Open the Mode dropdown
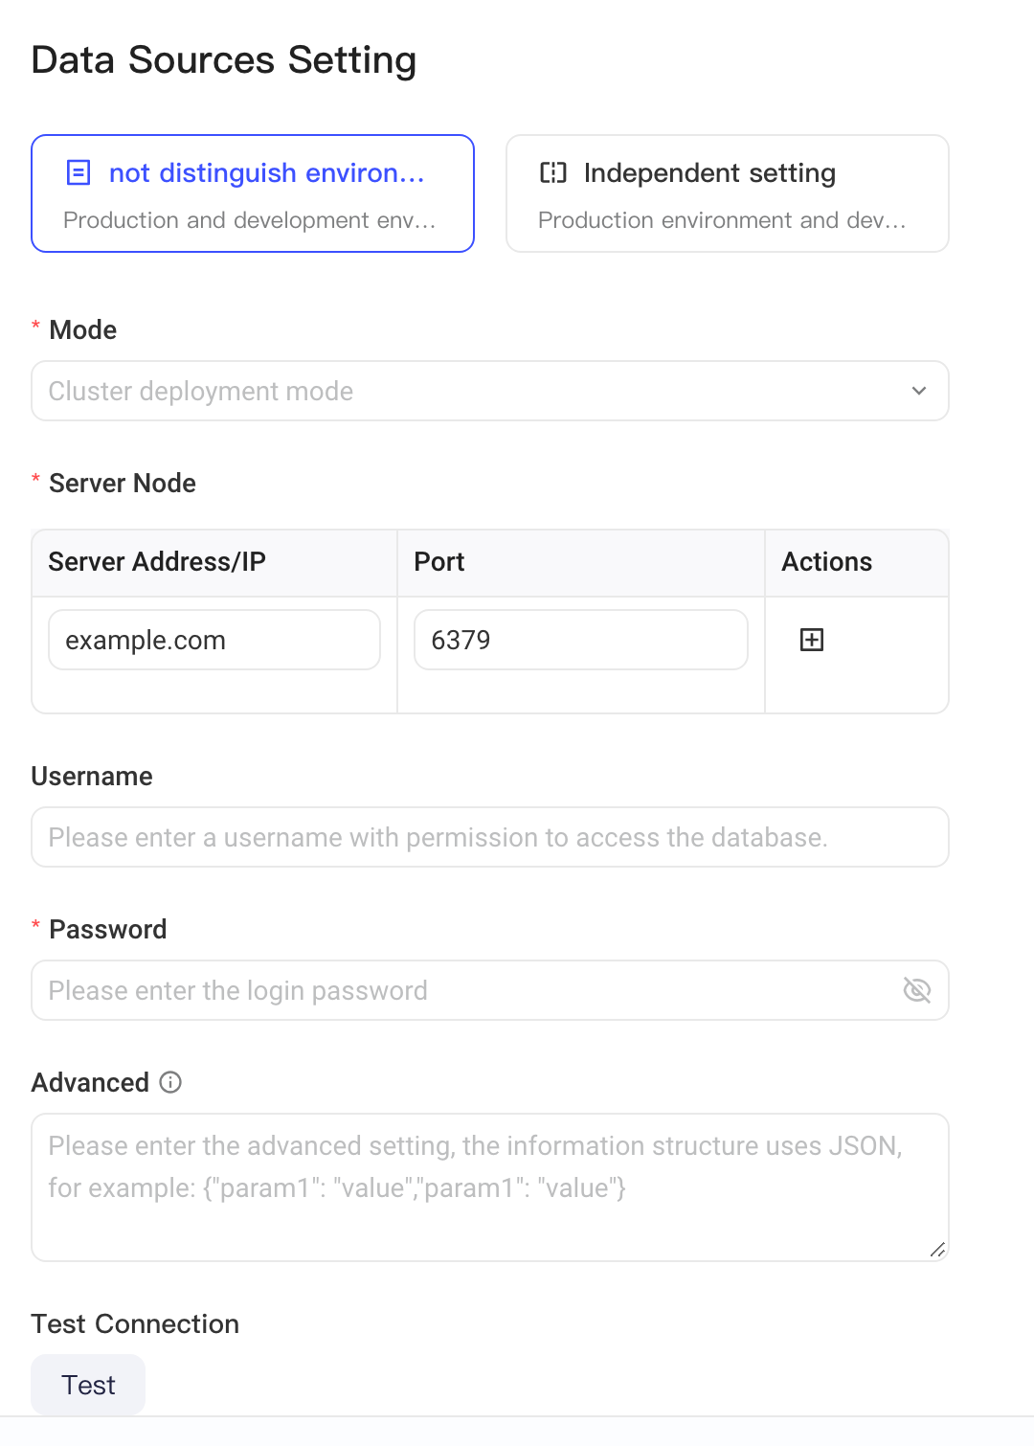This screenshot has width=1034, height=1446. click(490, 391)
